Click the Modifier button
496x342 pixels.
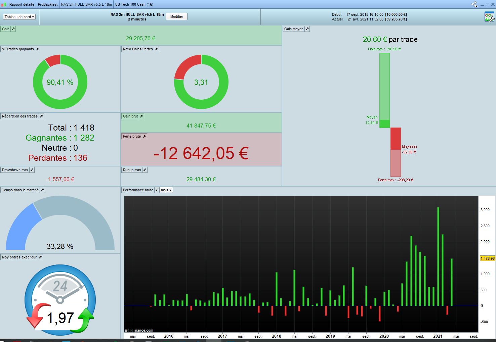[x=177, y=16]
